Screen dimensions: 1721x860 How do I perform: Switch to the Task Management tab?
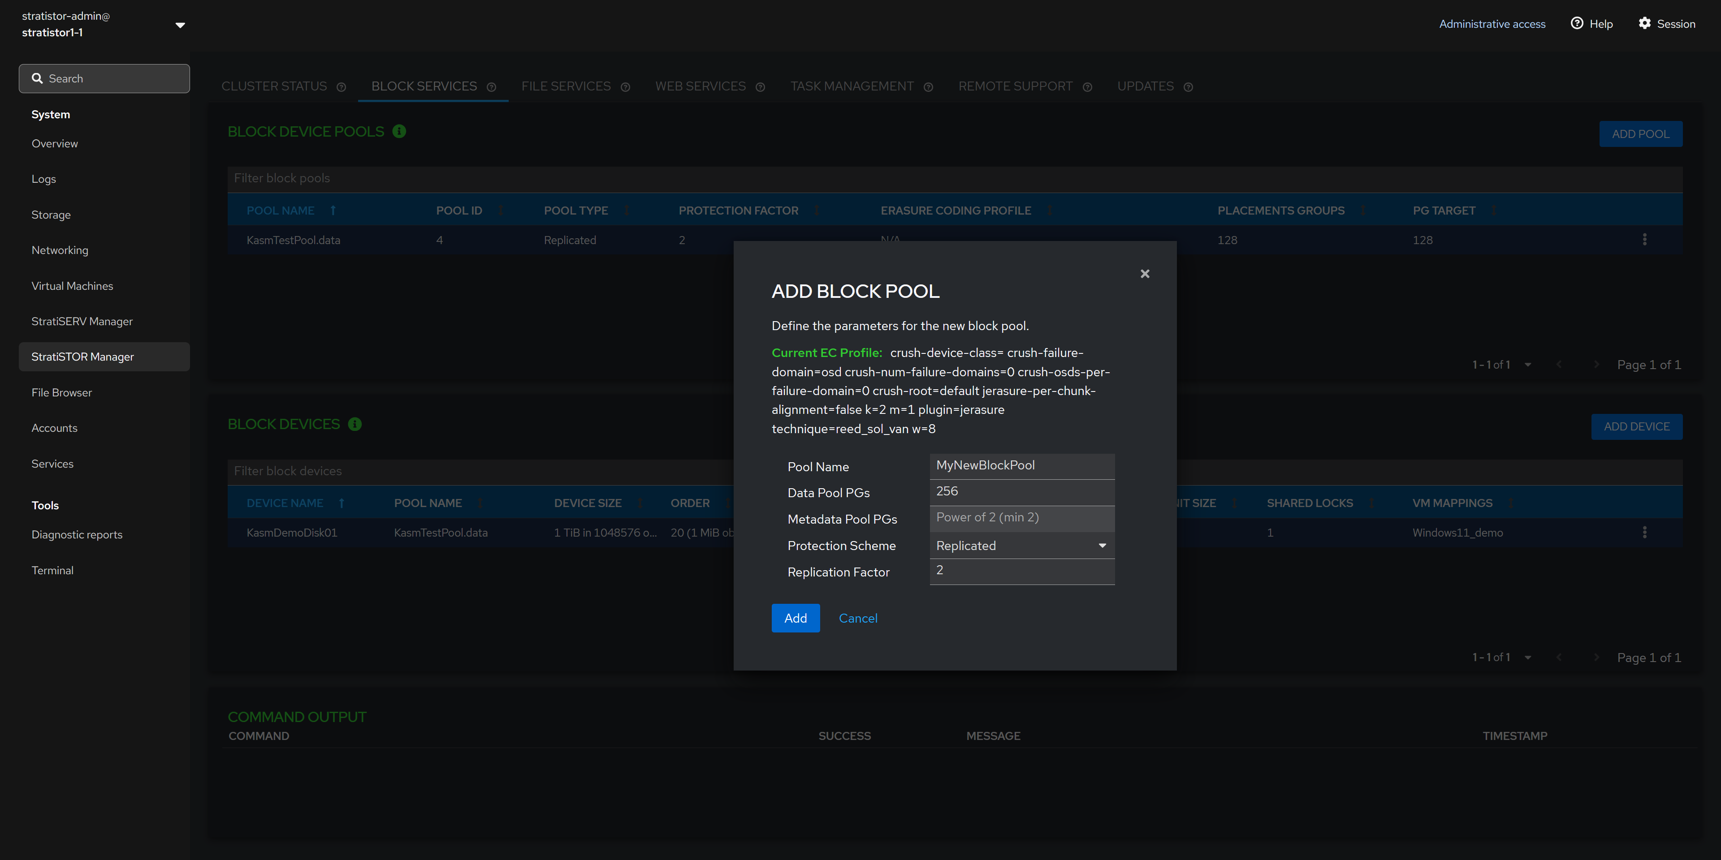[852, 86]
